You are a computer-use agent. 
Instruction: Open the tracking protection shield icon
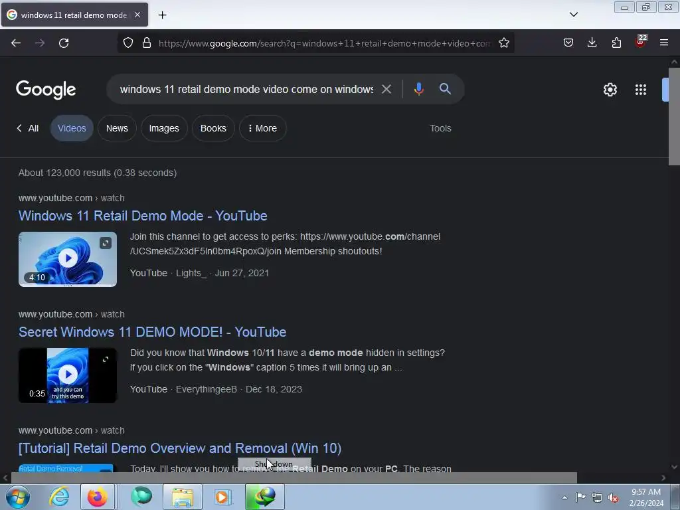point(128,43)
